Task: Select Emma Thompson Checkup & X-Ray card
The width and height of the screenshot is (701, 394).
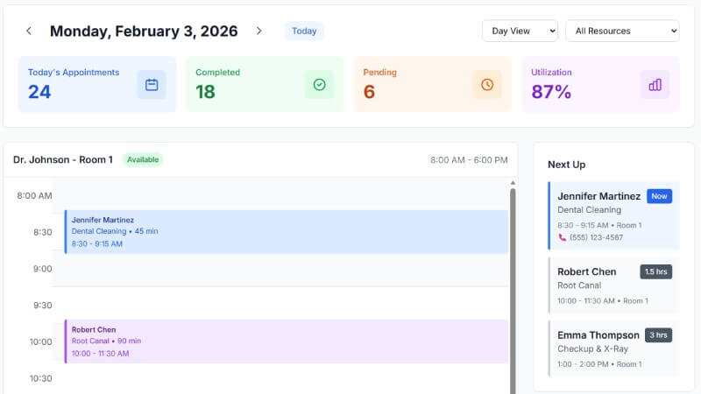Action: [612, 348]
